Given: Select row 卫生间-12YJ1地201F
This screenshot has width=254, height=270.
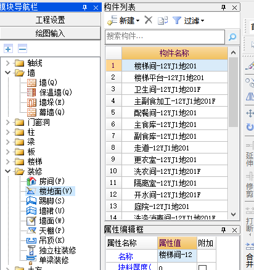Looking at the screenshot, I should coord(167,89).
